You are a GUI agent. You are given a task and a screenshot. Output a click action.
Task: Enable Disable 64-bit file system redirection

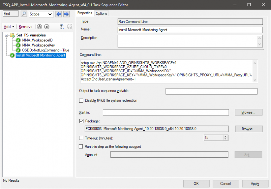click(81, 101)
